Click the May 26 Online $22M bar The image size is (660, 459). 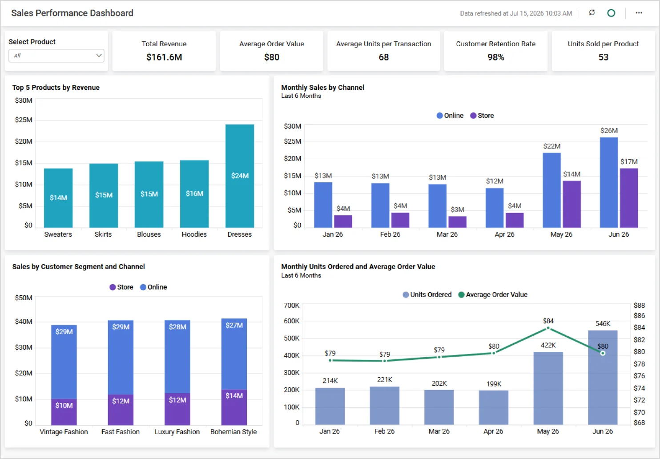551,190
